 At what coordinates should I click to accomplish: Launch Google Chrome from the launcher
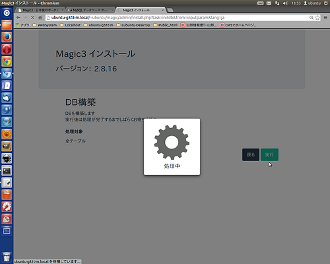(7, 61)
